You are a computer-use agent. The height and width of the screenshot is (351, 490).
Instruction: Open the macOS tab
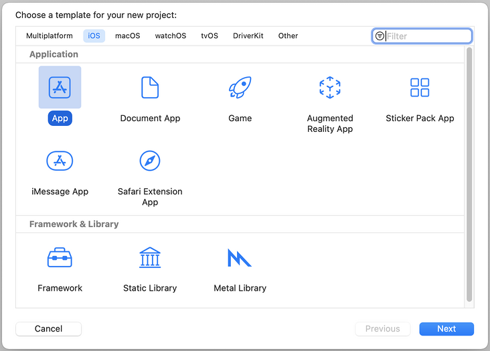(x=127, y=36)
